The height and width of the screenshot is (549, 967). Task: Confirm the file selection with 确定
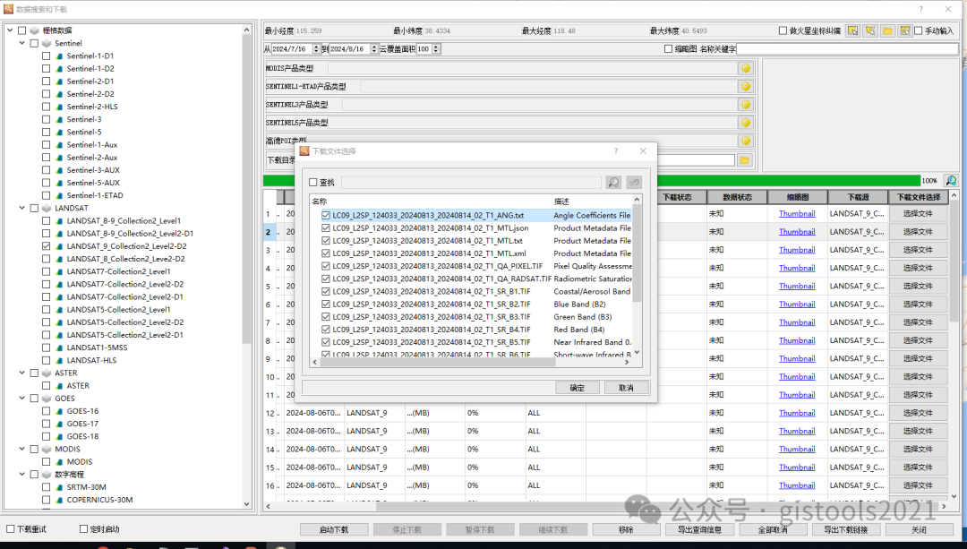pyautogui.click(x=578, y=388)
